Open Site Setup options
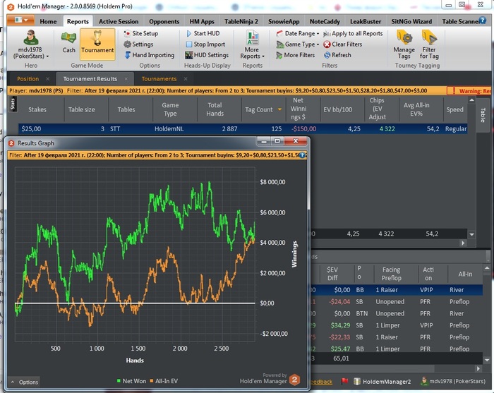Image resolution: width=494 pixels, height=393 pixels. pos(141,33)
